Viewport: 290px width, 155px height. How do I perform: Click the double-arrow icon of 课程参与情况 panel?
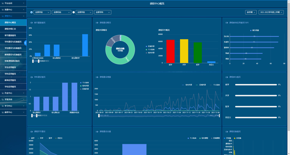226,77
